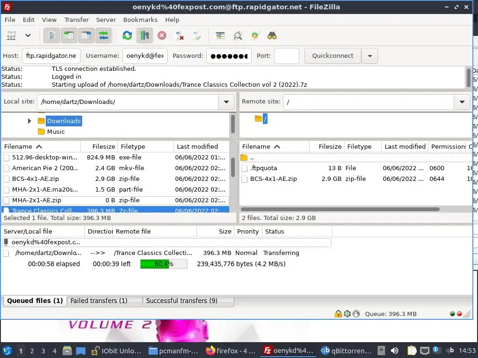Open the Bookmarks menu
The width and height of the screenshot is (478, 358).
(140, 20)
